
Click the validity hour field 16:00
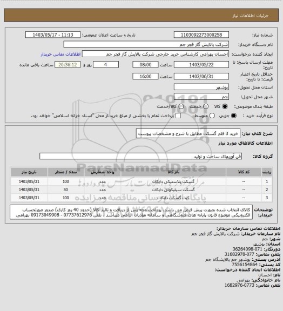click(x=145, y=76)
